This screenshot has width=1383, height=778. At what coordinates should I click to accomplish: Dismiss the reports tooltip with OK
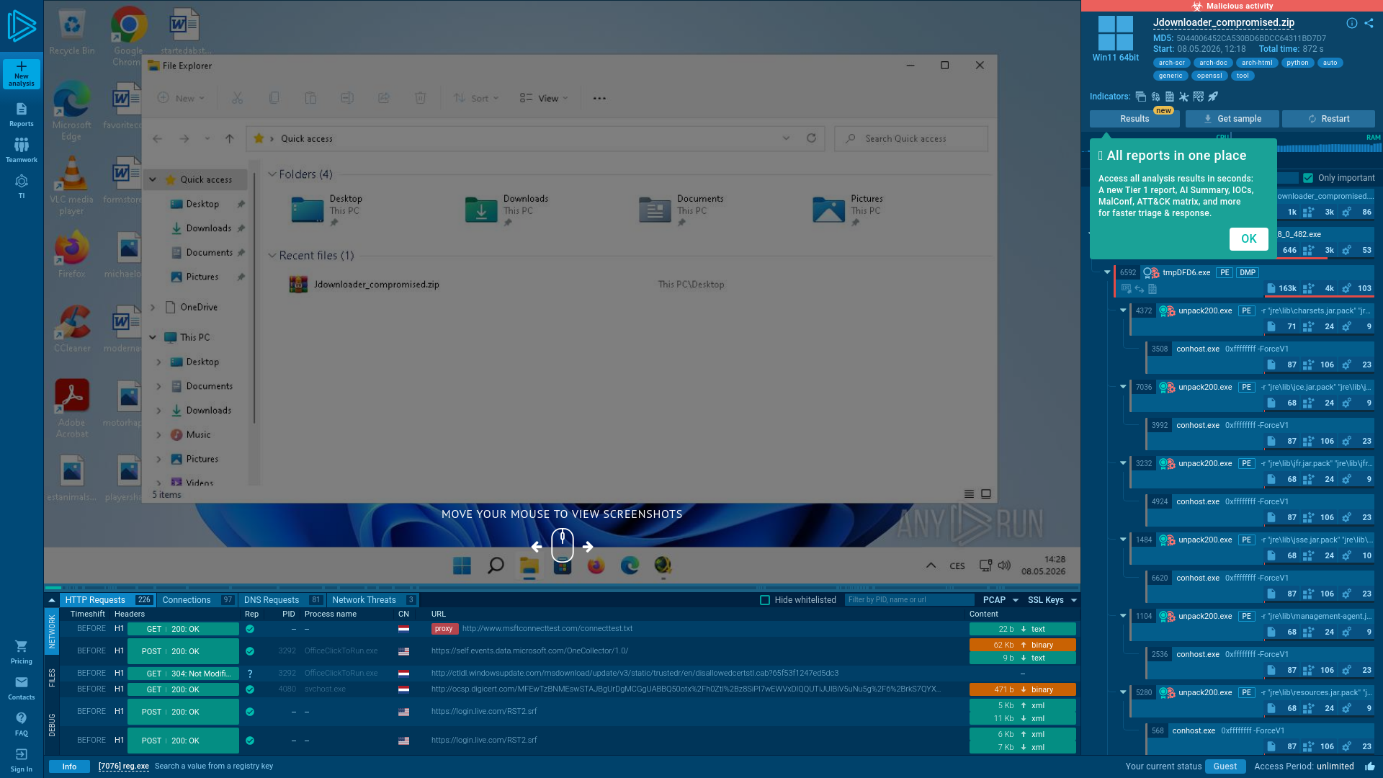pyautogui.click(x=1248, y=239)
